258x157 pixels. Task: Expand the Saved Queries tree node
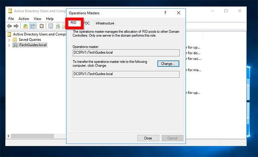tap(9, 40)
